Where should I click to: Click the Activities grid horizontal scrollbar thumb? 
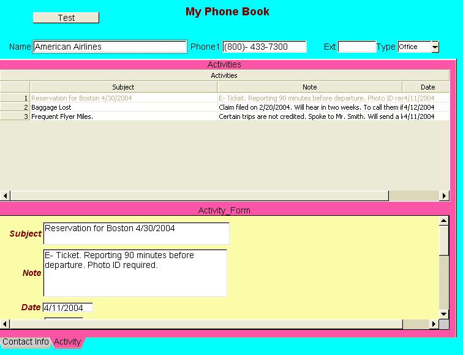pyautogui.click(x=199, y=196)
